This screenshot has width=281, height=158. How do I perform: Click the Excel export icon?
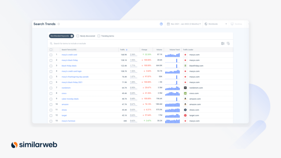click(223, 44)
